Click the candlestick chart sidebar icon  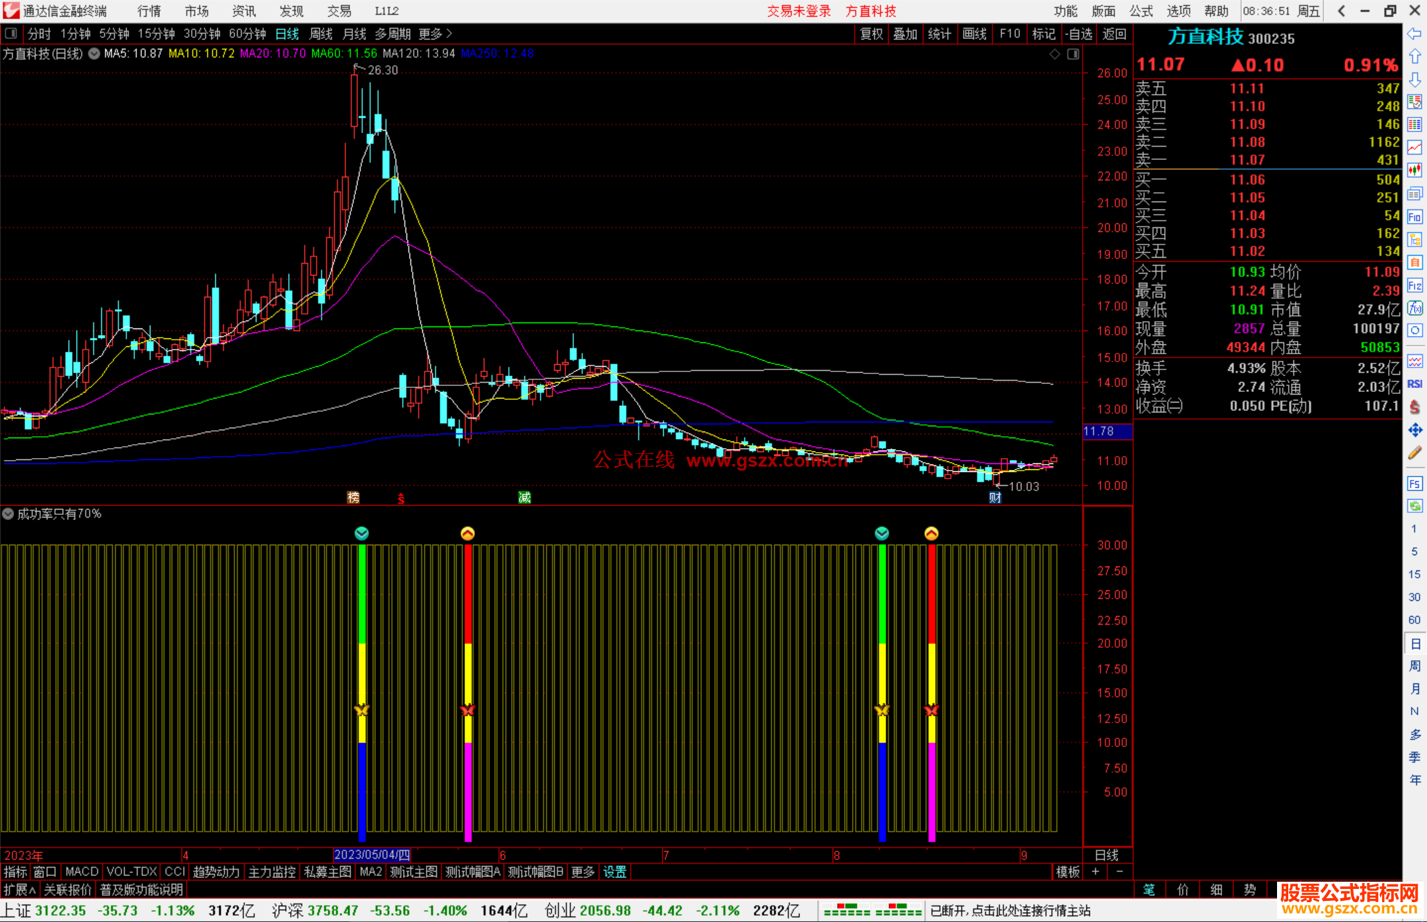coord(1414,171)
